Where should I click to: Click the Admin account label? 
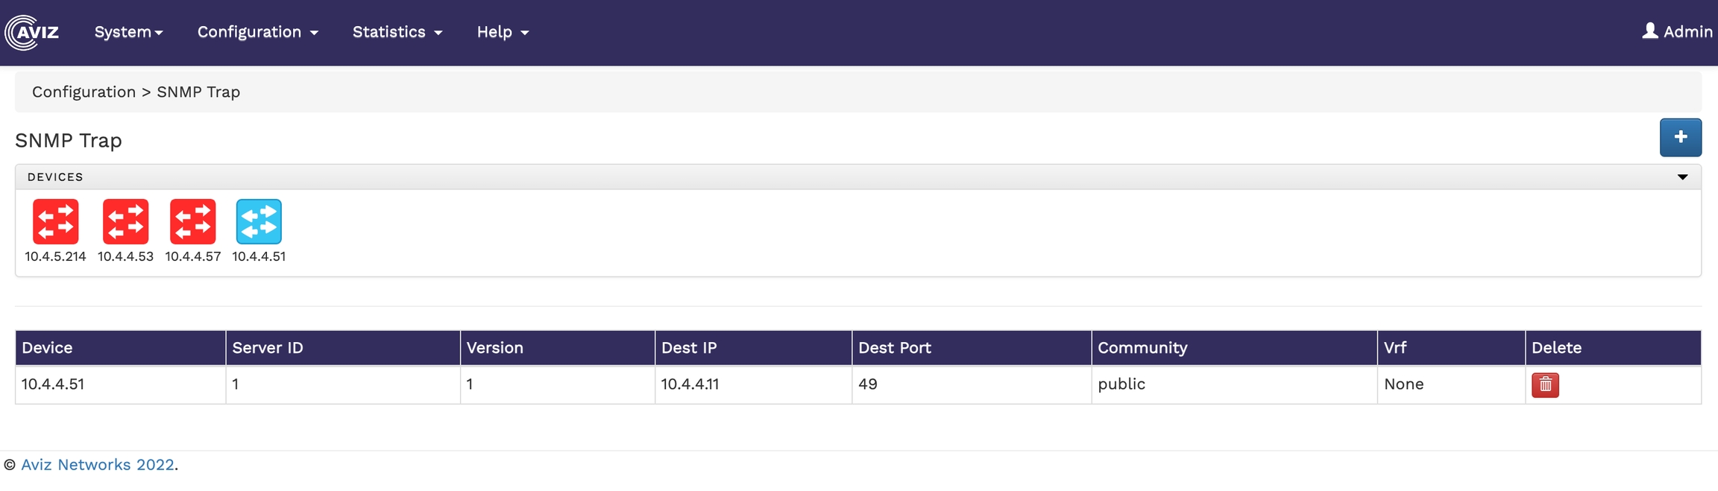tap(1687, 32)
